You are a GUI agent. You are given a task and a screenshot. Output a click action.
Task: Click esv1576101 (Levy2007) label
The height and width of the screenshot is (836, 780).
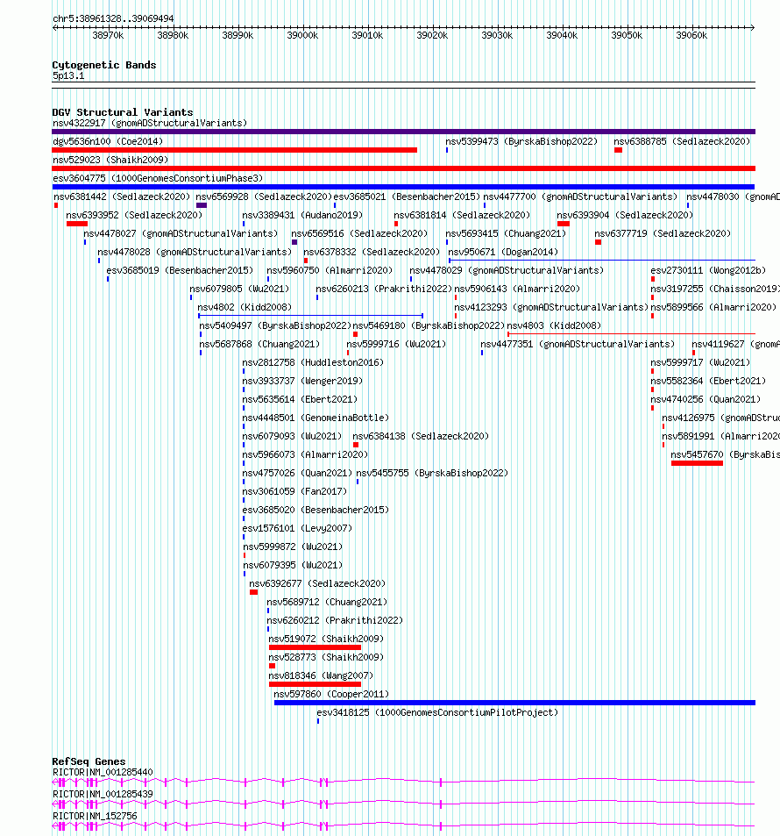297,528
